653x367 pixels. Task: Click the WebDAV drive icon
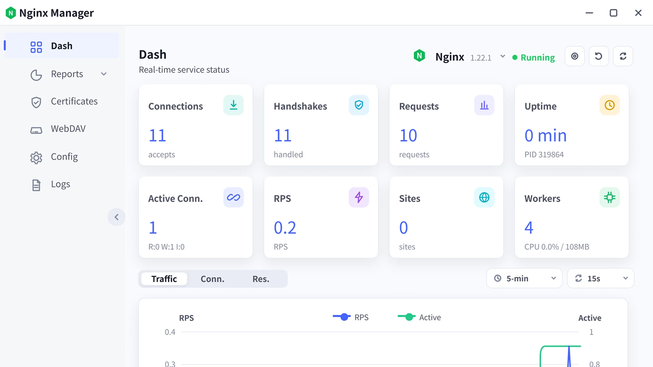(x=36, y=130)
